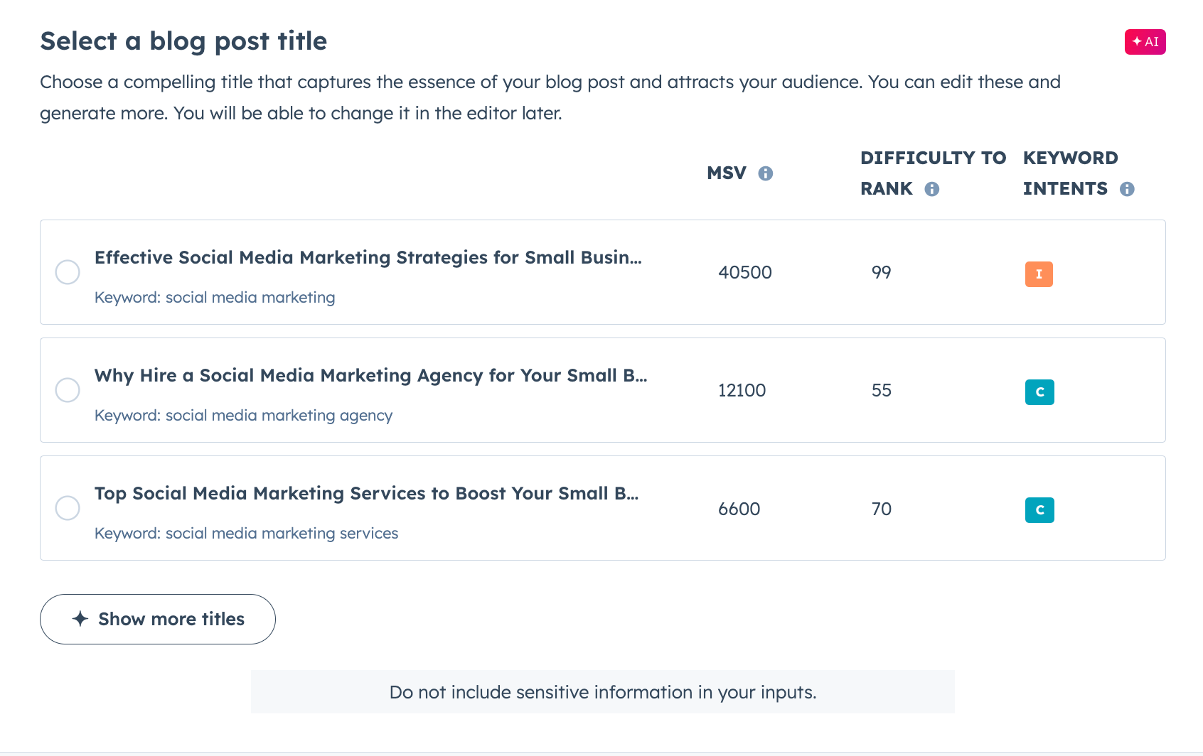1203x756 pixels.
Task: Click the sensitive information notice bar
Action: [602, 691]
